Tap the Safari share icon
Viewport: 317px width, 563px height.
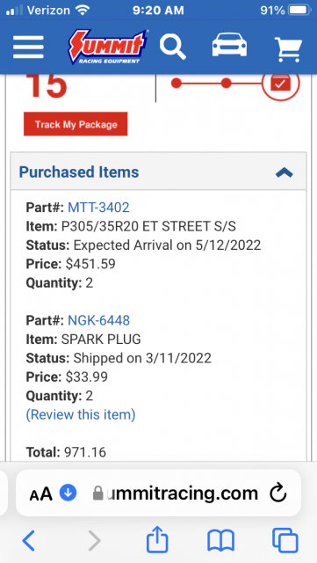[x=157, y=539]
